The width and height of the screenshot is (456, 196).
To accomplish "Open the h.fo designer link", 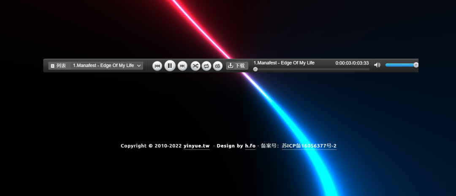I will pyautogui.click(x=250, y=146).
